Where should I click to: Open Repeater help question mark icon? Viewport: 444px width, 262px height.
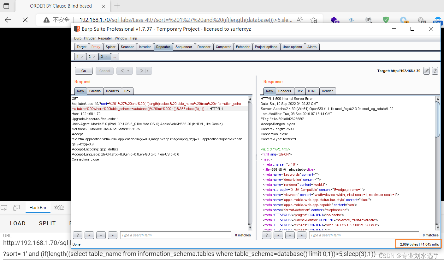(x=435, y=71)
